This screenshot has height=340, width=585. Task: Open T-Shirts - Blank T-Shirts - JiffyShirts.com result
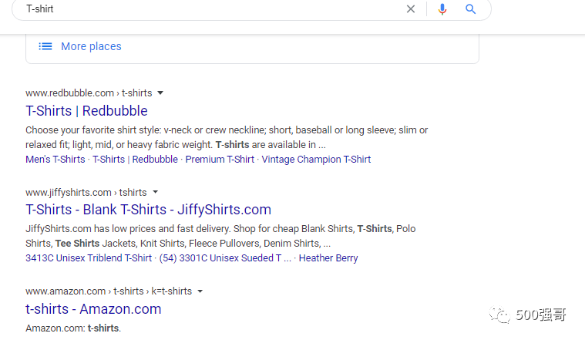coord(148,209)
